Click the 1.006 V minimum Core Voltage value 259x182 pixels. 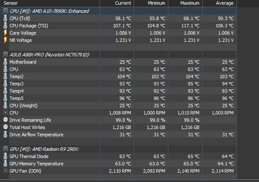[157, 33]
